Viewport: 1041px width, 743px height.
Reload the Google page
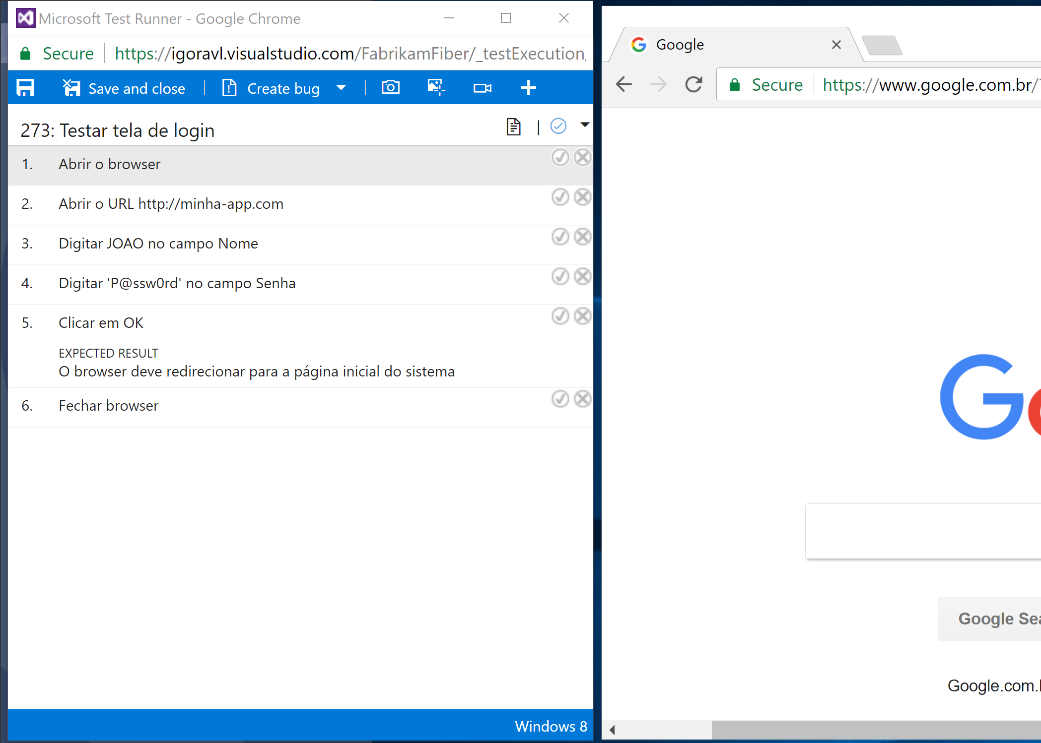pos(694,84)
